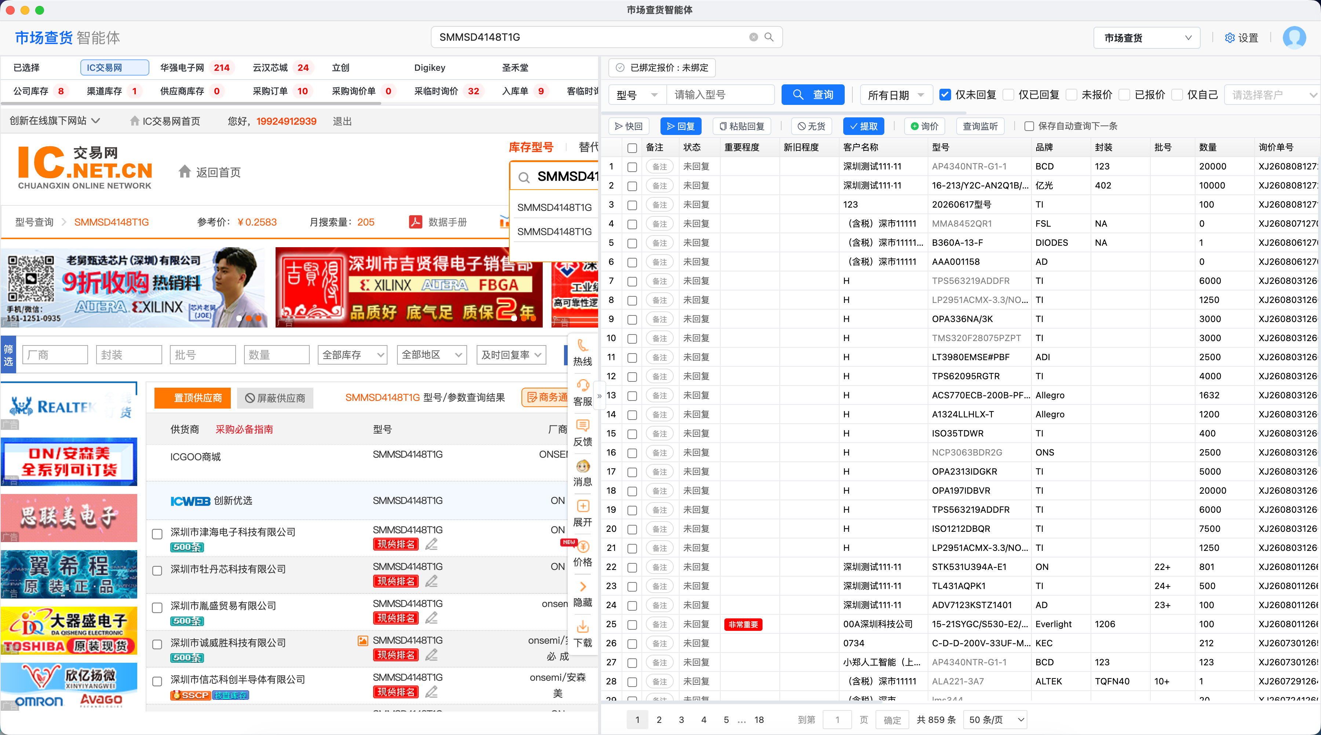This screenshot has height=735, width=1321.
Task: Click the 退出 logout link
Action: 342,121
